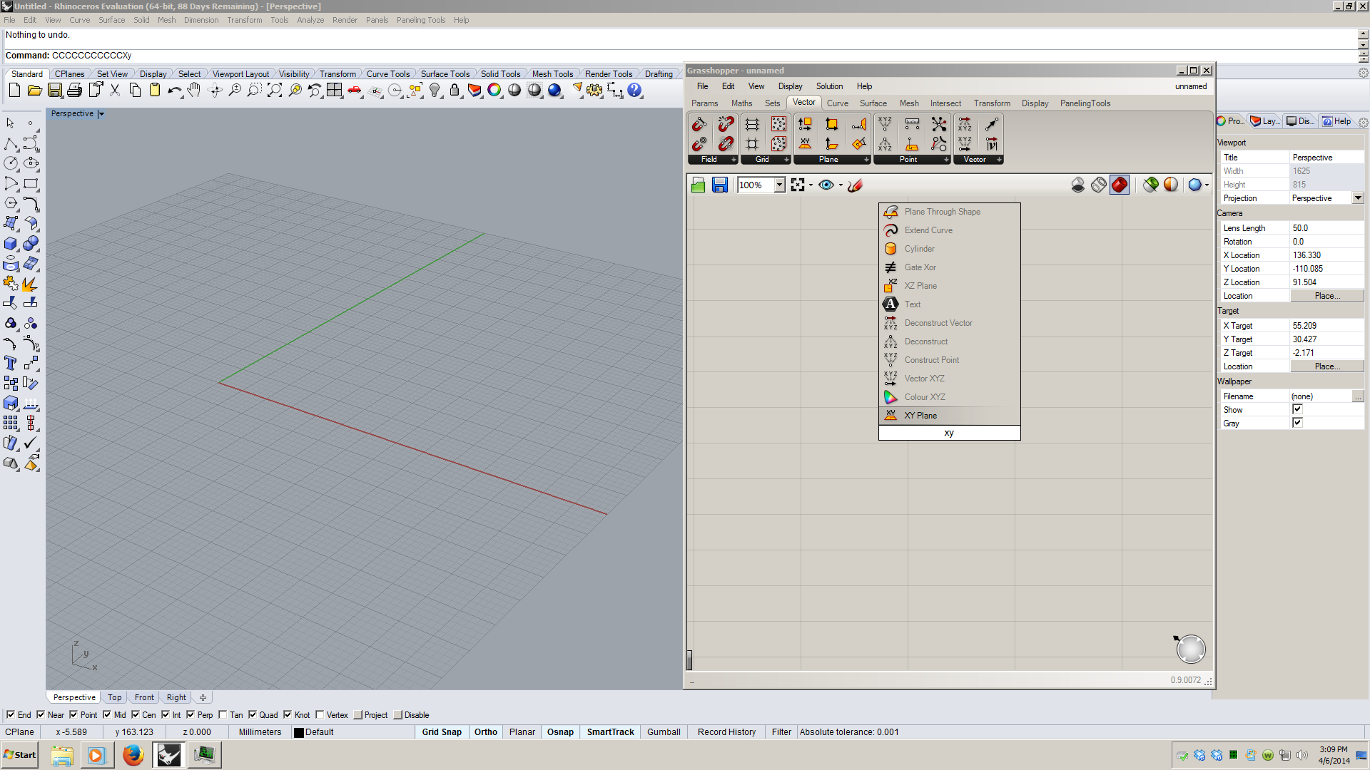Click the 4 Viewports layout icon
Image resolution: width=1370 pixels, height=770 pixels.
coord(334,91)
